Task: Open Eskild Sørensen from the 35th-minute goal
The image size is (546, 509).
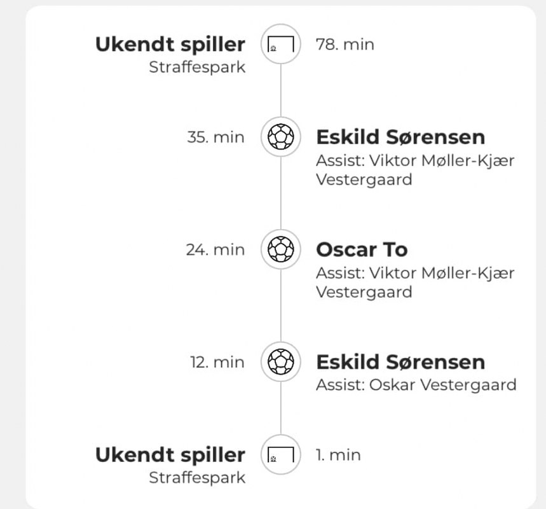Action: point(400,137)
